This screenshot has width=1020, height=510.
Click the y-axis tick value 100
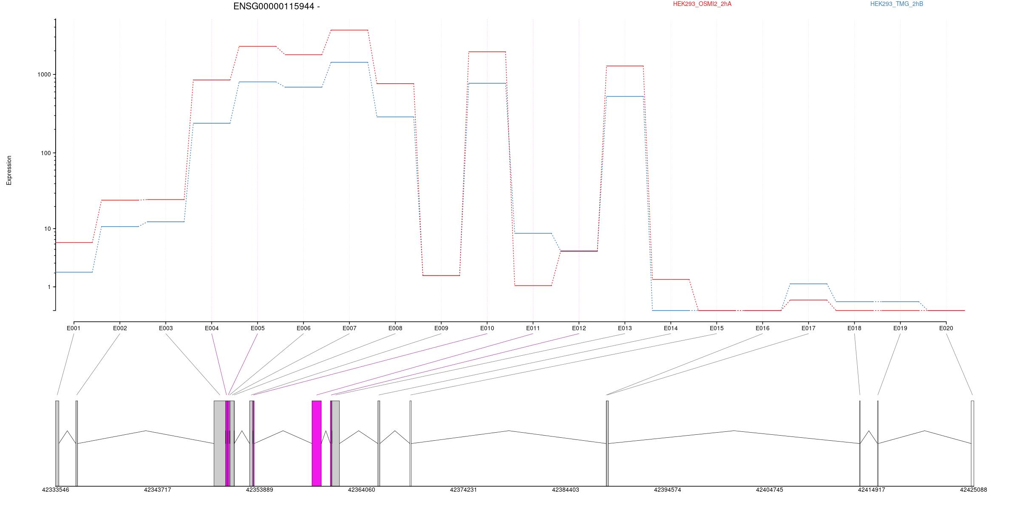pos(45,153)
